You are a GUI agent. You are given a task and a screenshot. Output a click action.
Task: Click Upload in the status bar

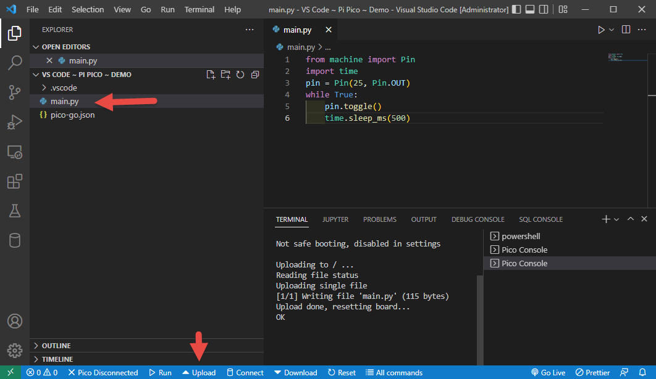click(199, 372)
